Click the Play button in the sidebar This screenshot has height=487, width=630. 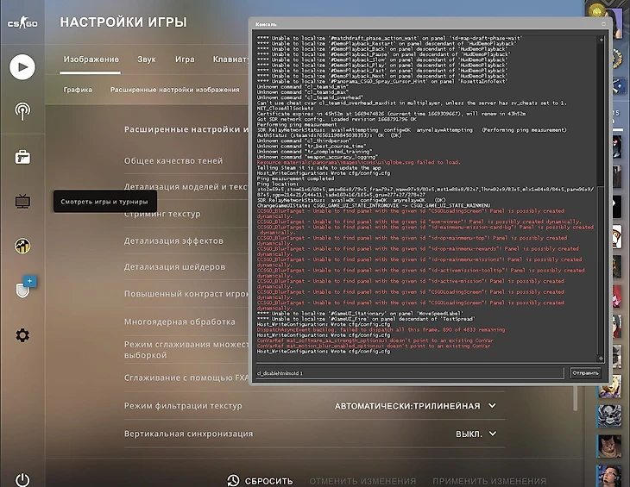point(22,66)
